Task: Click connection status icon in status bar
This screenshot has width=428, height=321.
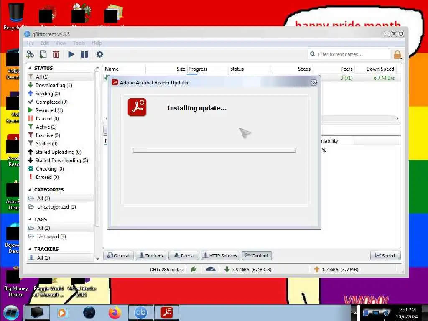Action: click(194, 270)
